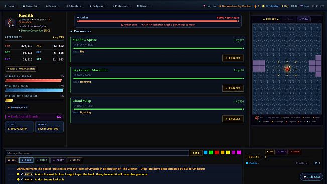Click into the Message the realm field
This screenshot has height=184, width=327.
(x=97, y=153)
